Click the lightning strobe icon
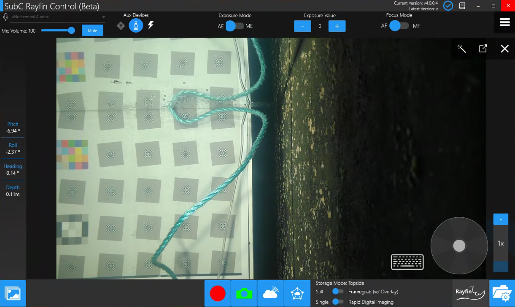Image resolution: width=515 pixels, height=307 pixels. click(x=151, y=26)
